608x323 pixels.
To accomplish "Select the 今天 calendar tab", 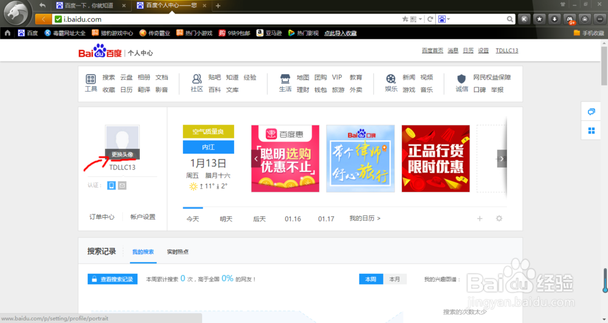I will click(193, 219).
